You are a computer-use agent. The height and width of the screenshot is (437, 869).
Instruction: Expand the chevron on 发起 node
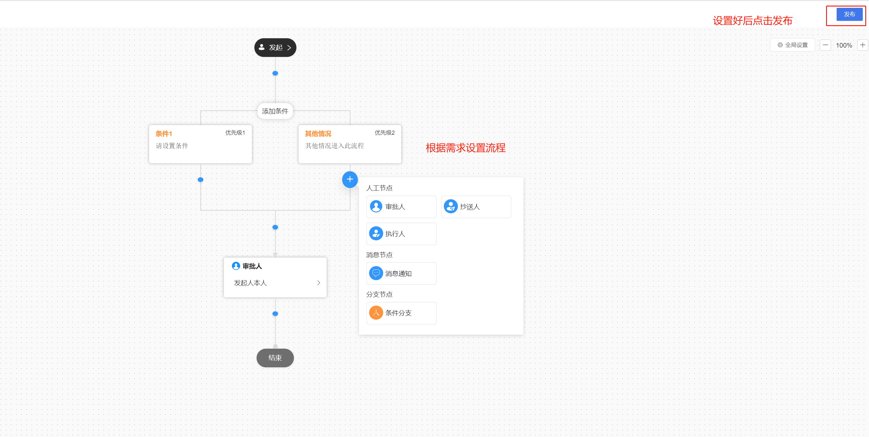(x=289, y=48)
